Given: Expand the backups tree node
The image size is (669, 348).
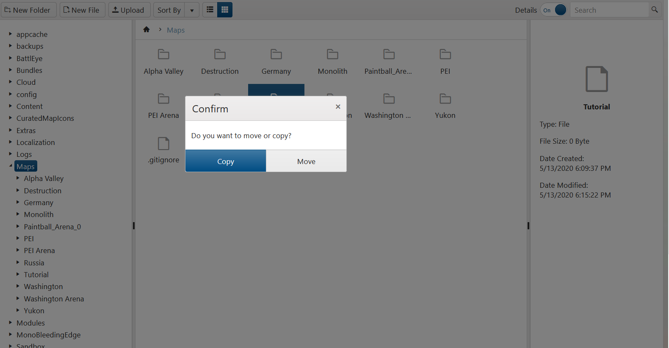Looking at the screenshot, I should tap(11, 45).
